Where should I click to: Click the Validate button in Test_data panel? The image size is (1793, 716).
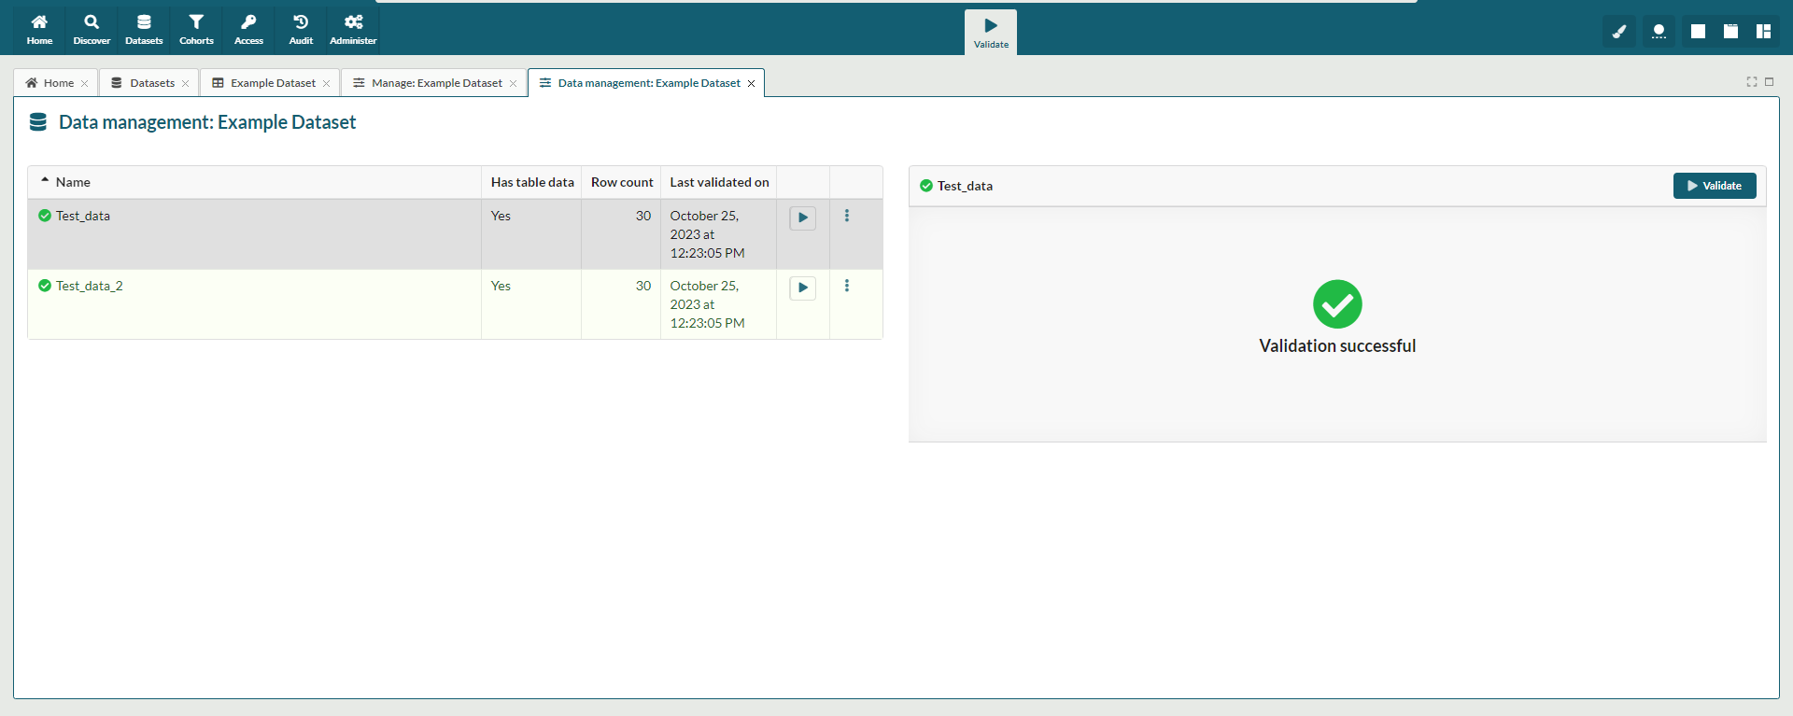tap(1714, 186)
